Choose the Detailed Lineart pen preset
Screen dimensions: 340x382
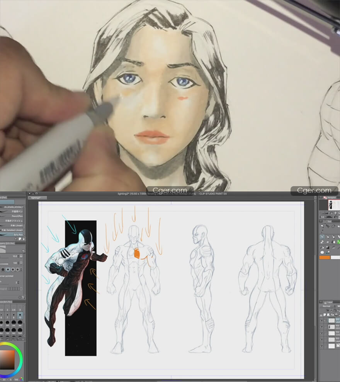[x=15, y=230]
